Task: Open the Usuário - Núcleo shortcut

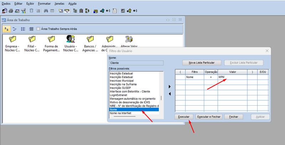Action: [x=71, y=44]
